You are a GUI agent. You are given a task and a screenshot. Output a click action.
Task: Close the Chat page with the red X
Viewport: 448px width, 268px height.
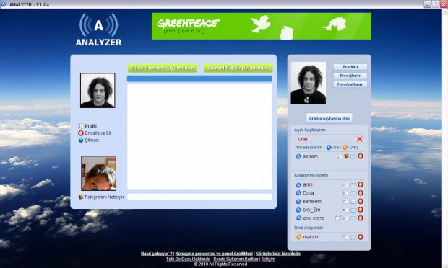[359, 139]
